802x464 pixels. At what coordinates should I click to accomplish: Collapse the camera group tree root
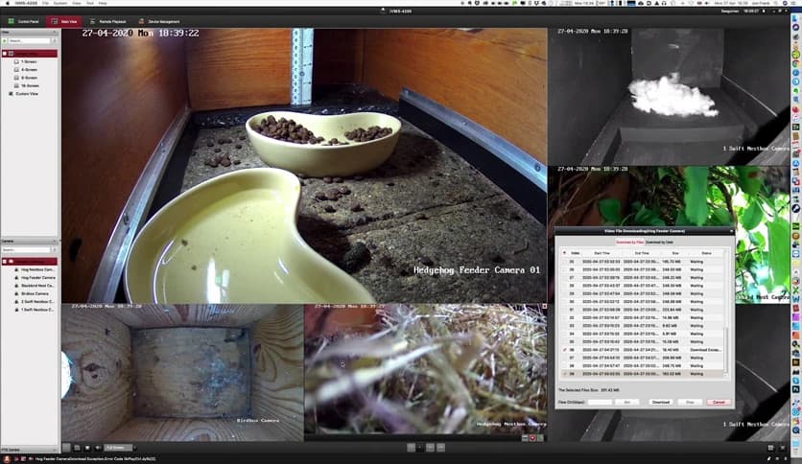click(5, 261)
